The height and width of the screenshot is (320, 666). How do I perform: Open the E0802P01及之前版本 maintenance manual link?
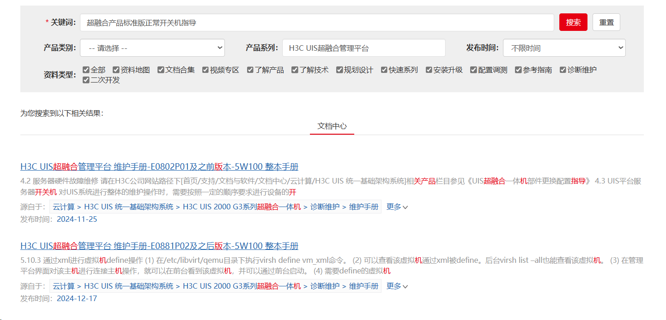pos(159,166)
